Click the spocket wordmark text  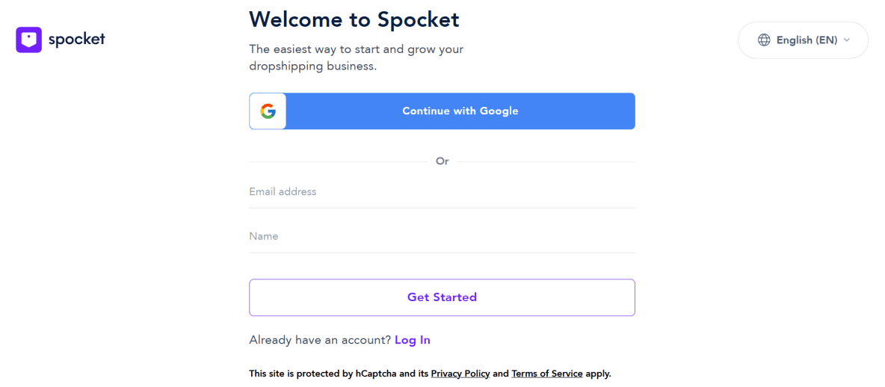(77, 40)
